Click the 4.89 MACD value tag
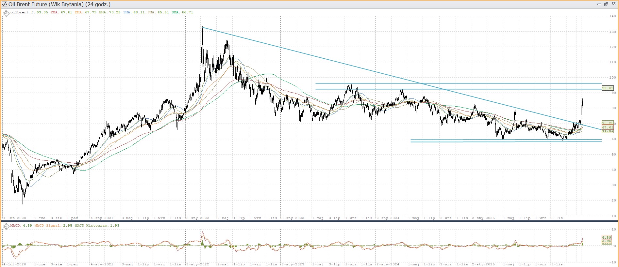The height and width of the screenshot is (267, 619). click(x=607, y=238)
